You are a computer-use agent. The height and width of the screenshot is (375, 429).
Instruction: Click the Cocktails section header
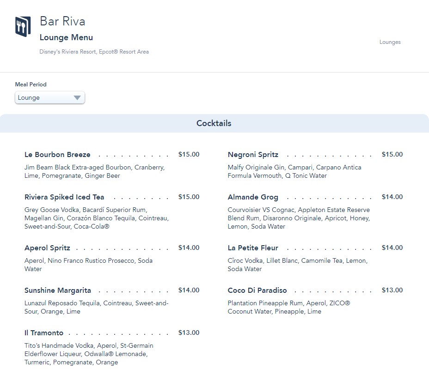214,123
